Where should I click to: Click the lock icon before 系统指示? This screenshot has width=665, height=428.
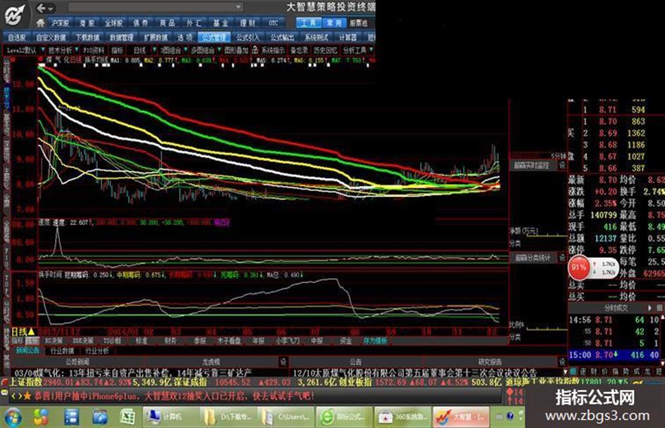point(255,50)
